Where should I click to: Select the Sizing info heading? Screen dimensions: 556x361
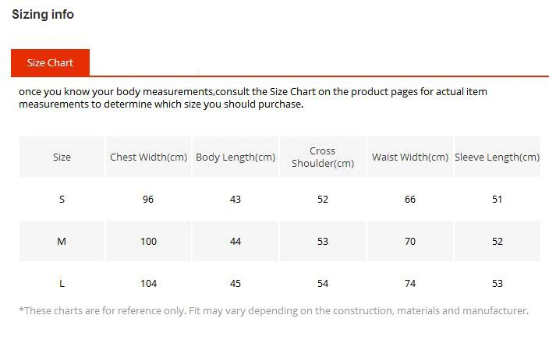pyautogui.click(x=43, y=15)
